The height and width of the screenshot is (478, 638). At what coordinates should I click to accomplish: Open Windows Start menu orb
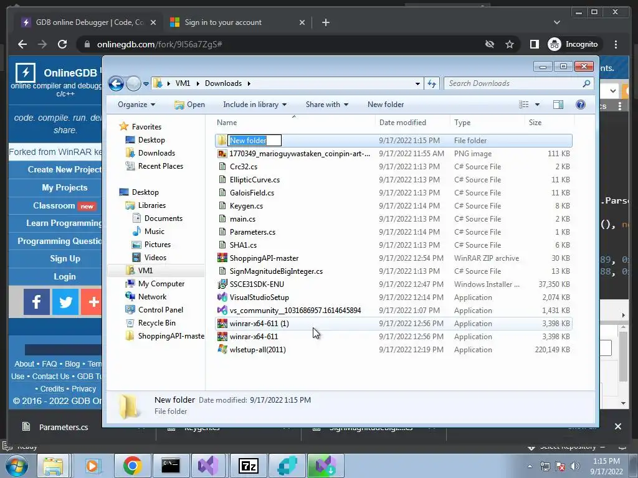(16, 466)
